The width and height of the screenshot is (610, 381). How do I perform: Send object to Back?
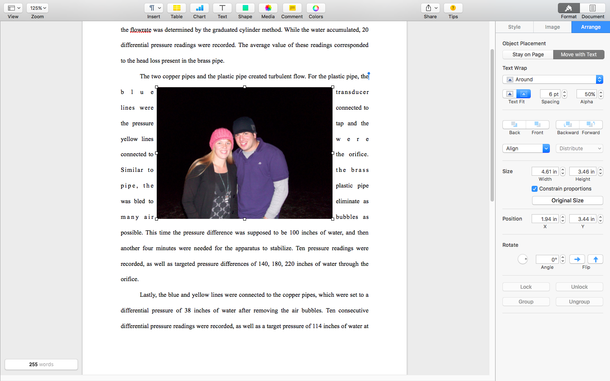(x=514, y=124)
